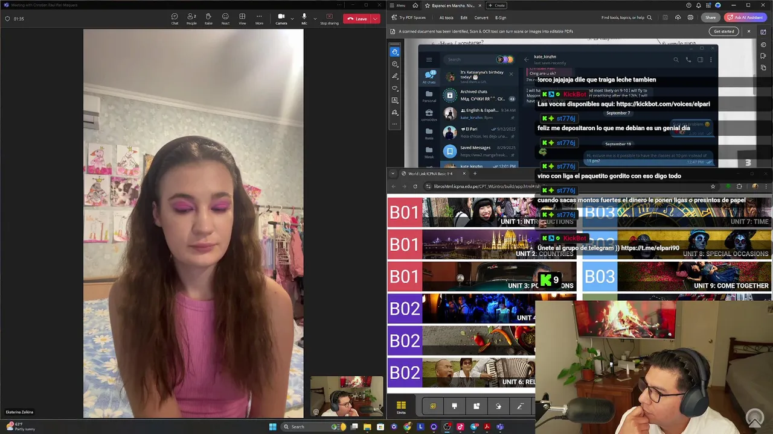Go to Acrobat Home
This screenshot has width=773, height=434.
tap(417, 5)
